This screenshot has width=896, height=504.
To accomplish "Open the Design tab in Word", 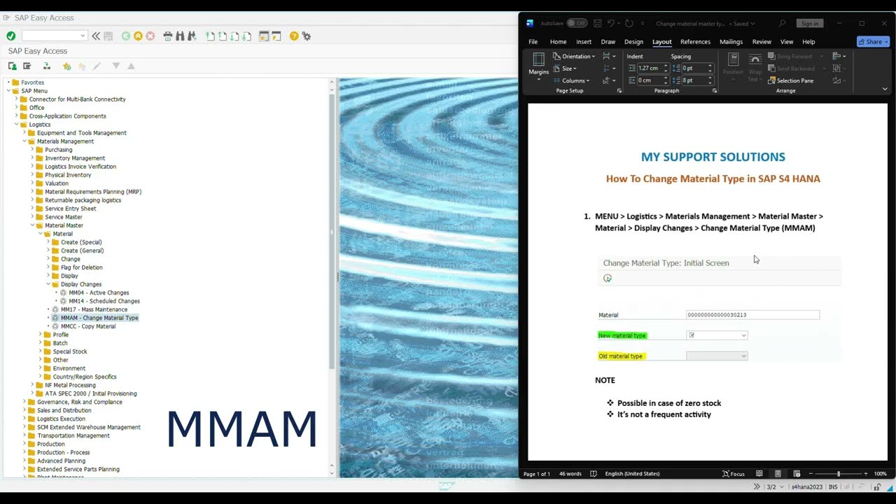I will [633, 42].
